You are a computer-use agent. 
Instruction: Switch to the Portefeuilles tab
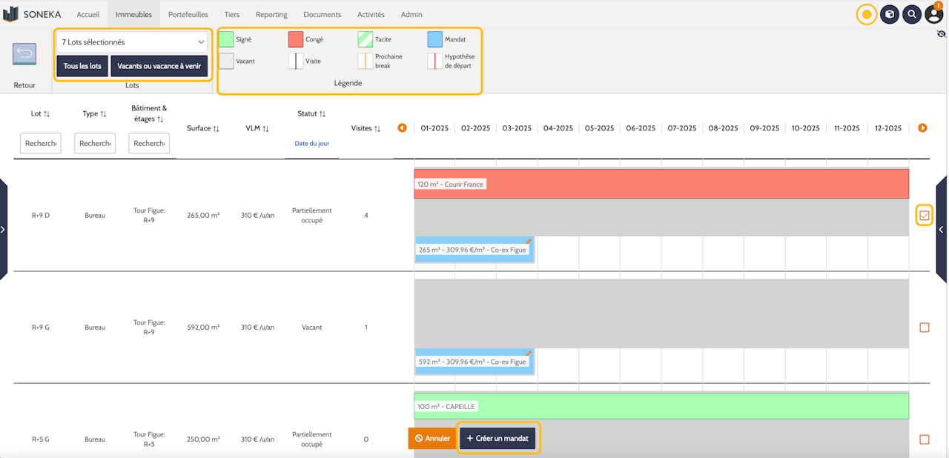(188, 14)
